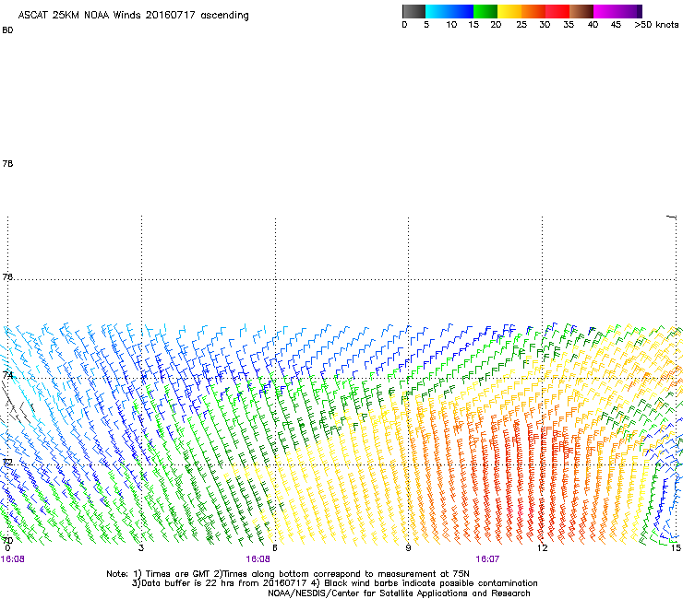The image size is (683, 599).
Task: Click the '78' latitude axis label
Action: tap(7, 163)
